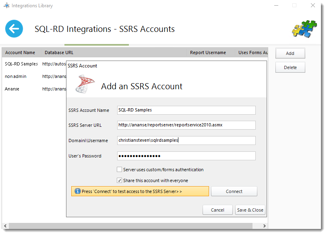This screenshot has height=235, width=327.
Task: Click the right arrow of horizontal scrollbar
Action: pyautogui.click(x=265, y=226)
